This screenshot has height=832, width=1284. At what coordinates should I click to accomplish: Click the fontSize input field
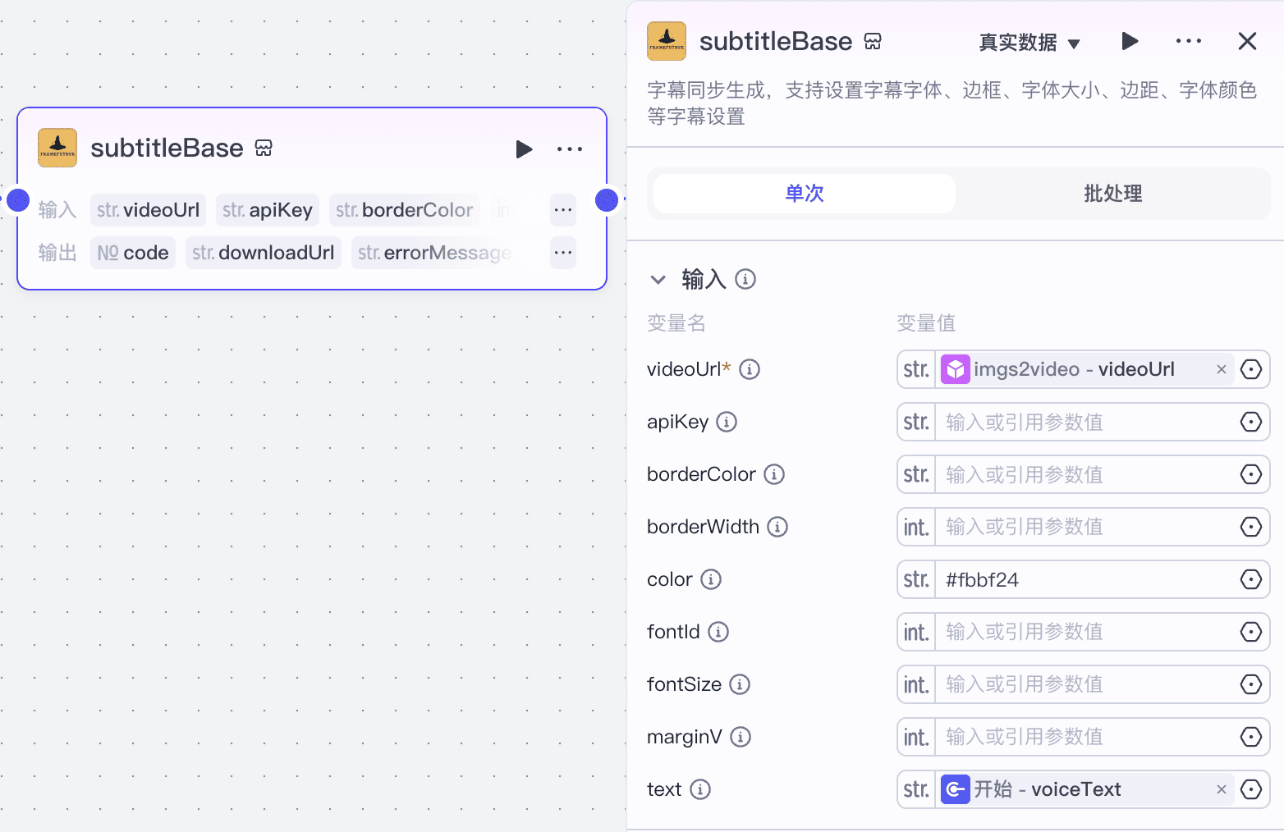pos(1084,684)
